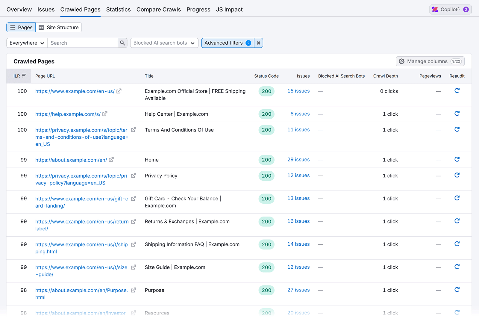This screenshot has height=319, width=479.
Task: Switch to the Statistics tab
Action: pos(118,9)
